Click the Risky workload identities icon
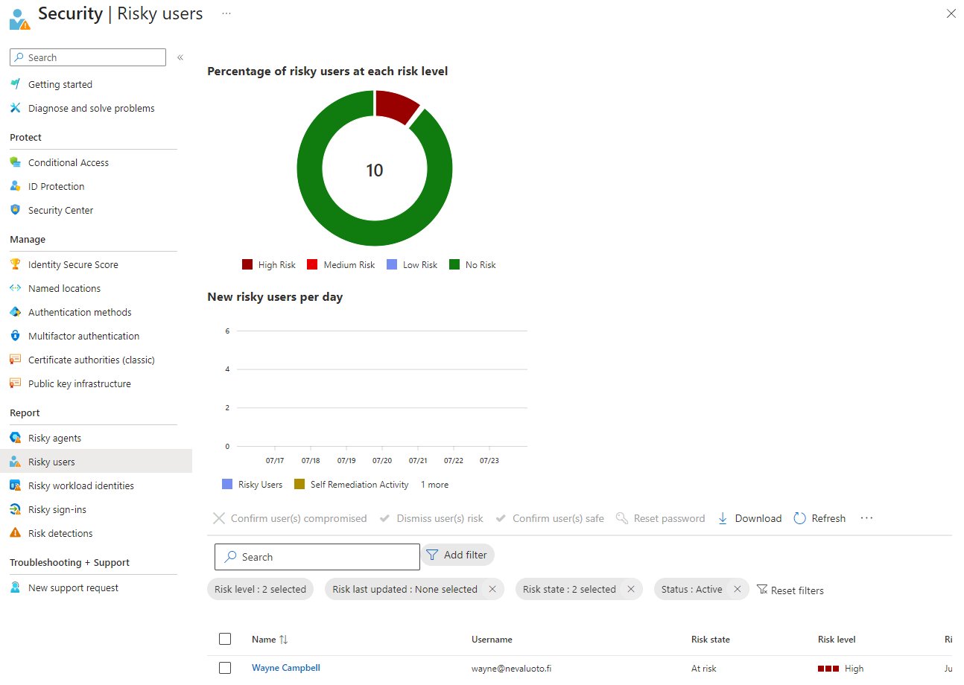Image resolution: width=964 pixels, height=685 pixels. click(16, 485)
